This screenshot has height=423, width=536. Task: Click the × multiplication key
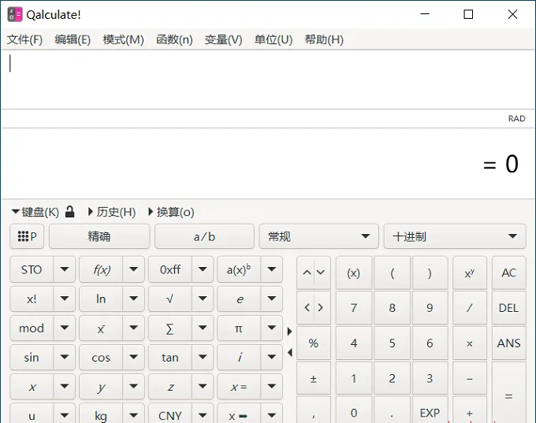(469, 343)
